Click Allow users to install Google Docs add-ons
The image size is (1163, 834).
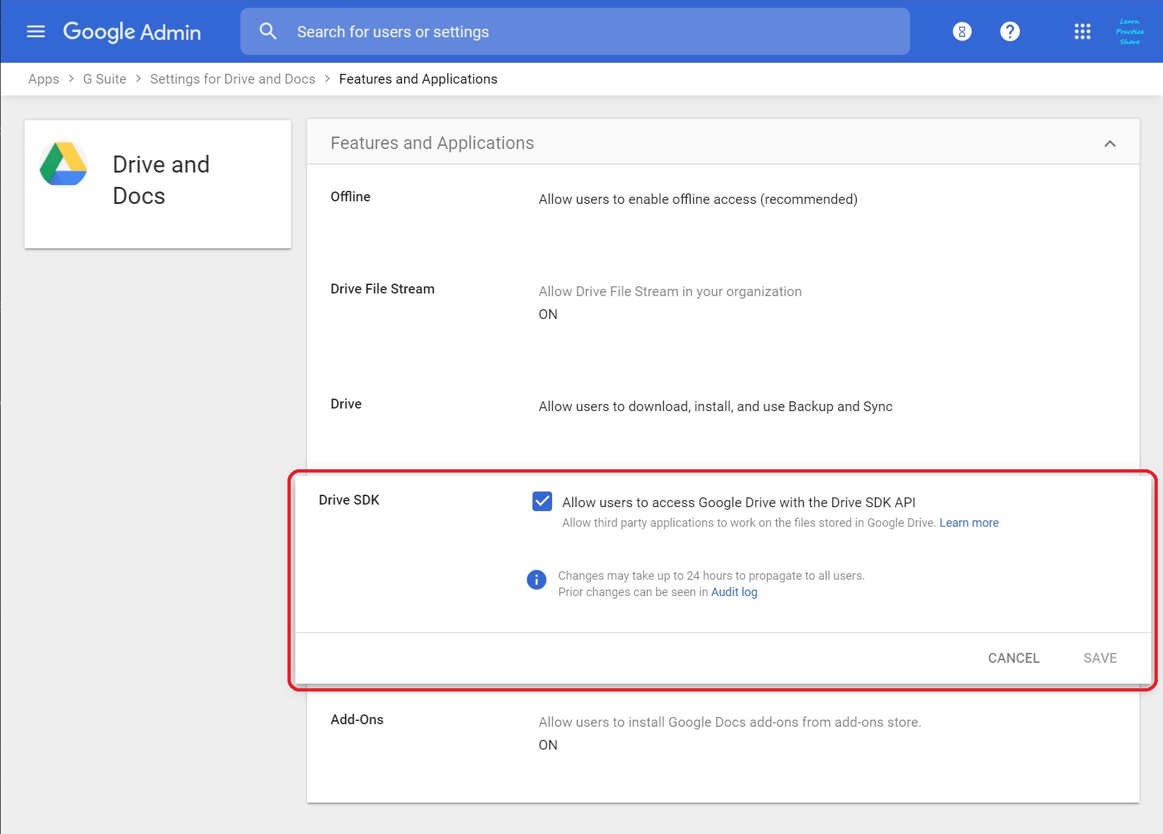click(x=730, y=722)
